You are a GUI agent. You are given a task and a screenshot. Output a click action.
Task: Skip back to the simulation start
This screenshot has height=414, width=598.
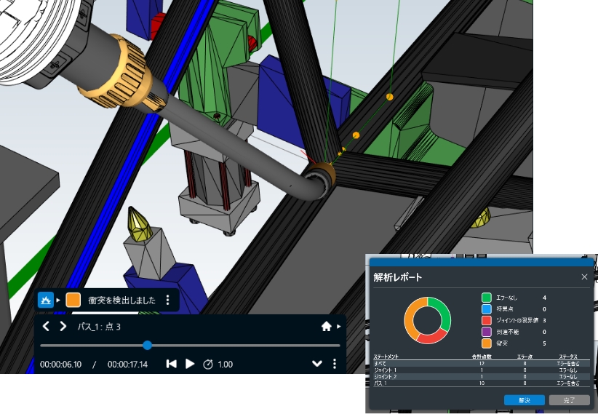point(171,364)
